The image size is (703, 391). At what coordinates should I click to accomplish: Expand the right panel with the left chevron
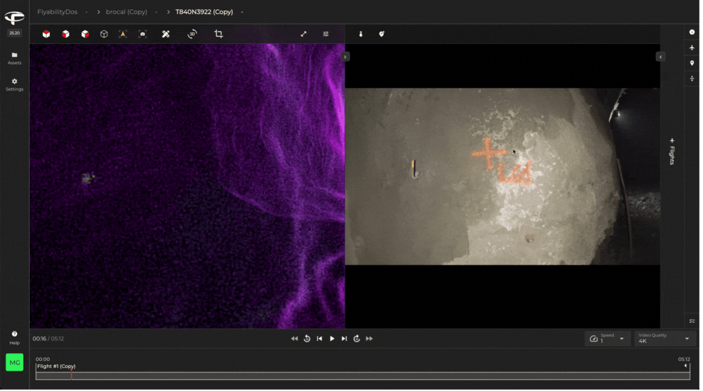point(660,57)
